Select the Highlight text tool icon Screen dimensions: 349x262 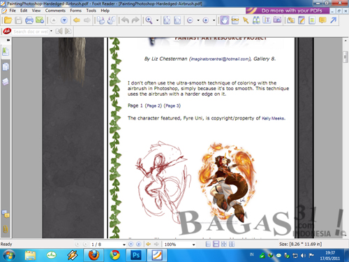pos(312,20)
